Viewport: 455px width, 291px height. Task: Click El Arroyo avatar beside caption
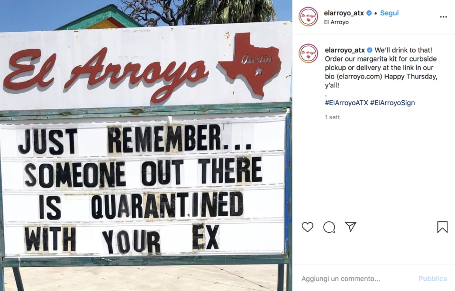tap(308, 53)
